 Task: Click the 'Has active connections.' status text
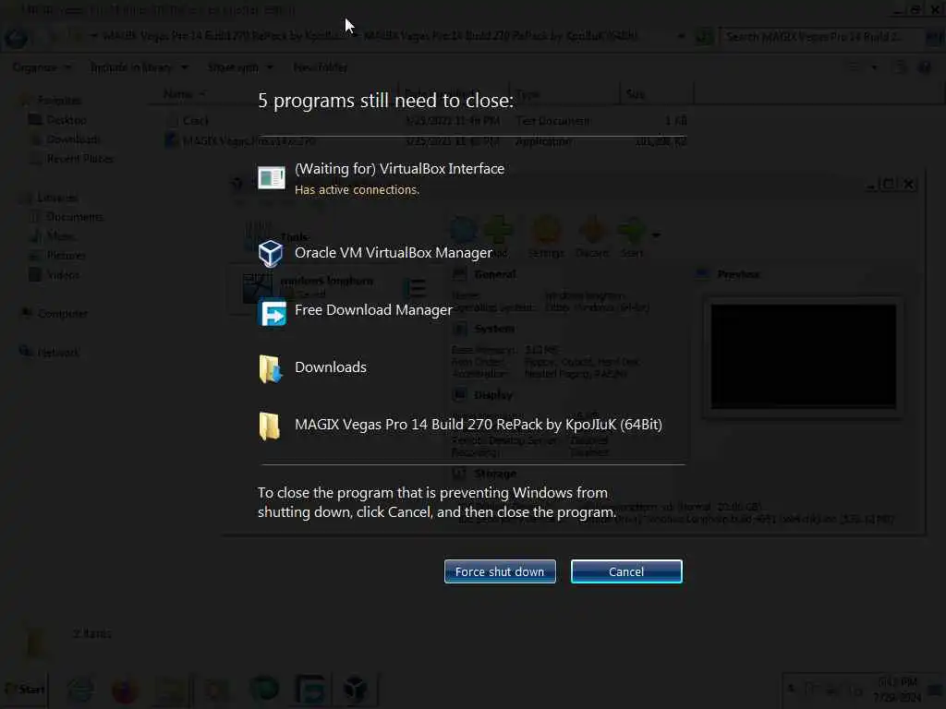[x=357, y=190]
